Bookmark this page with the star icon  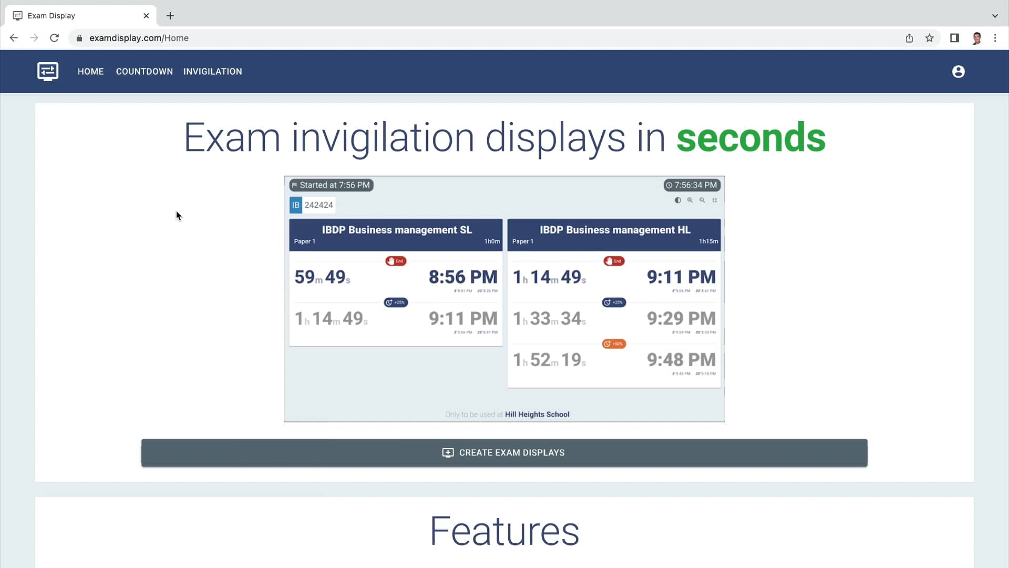pos(930,38)
